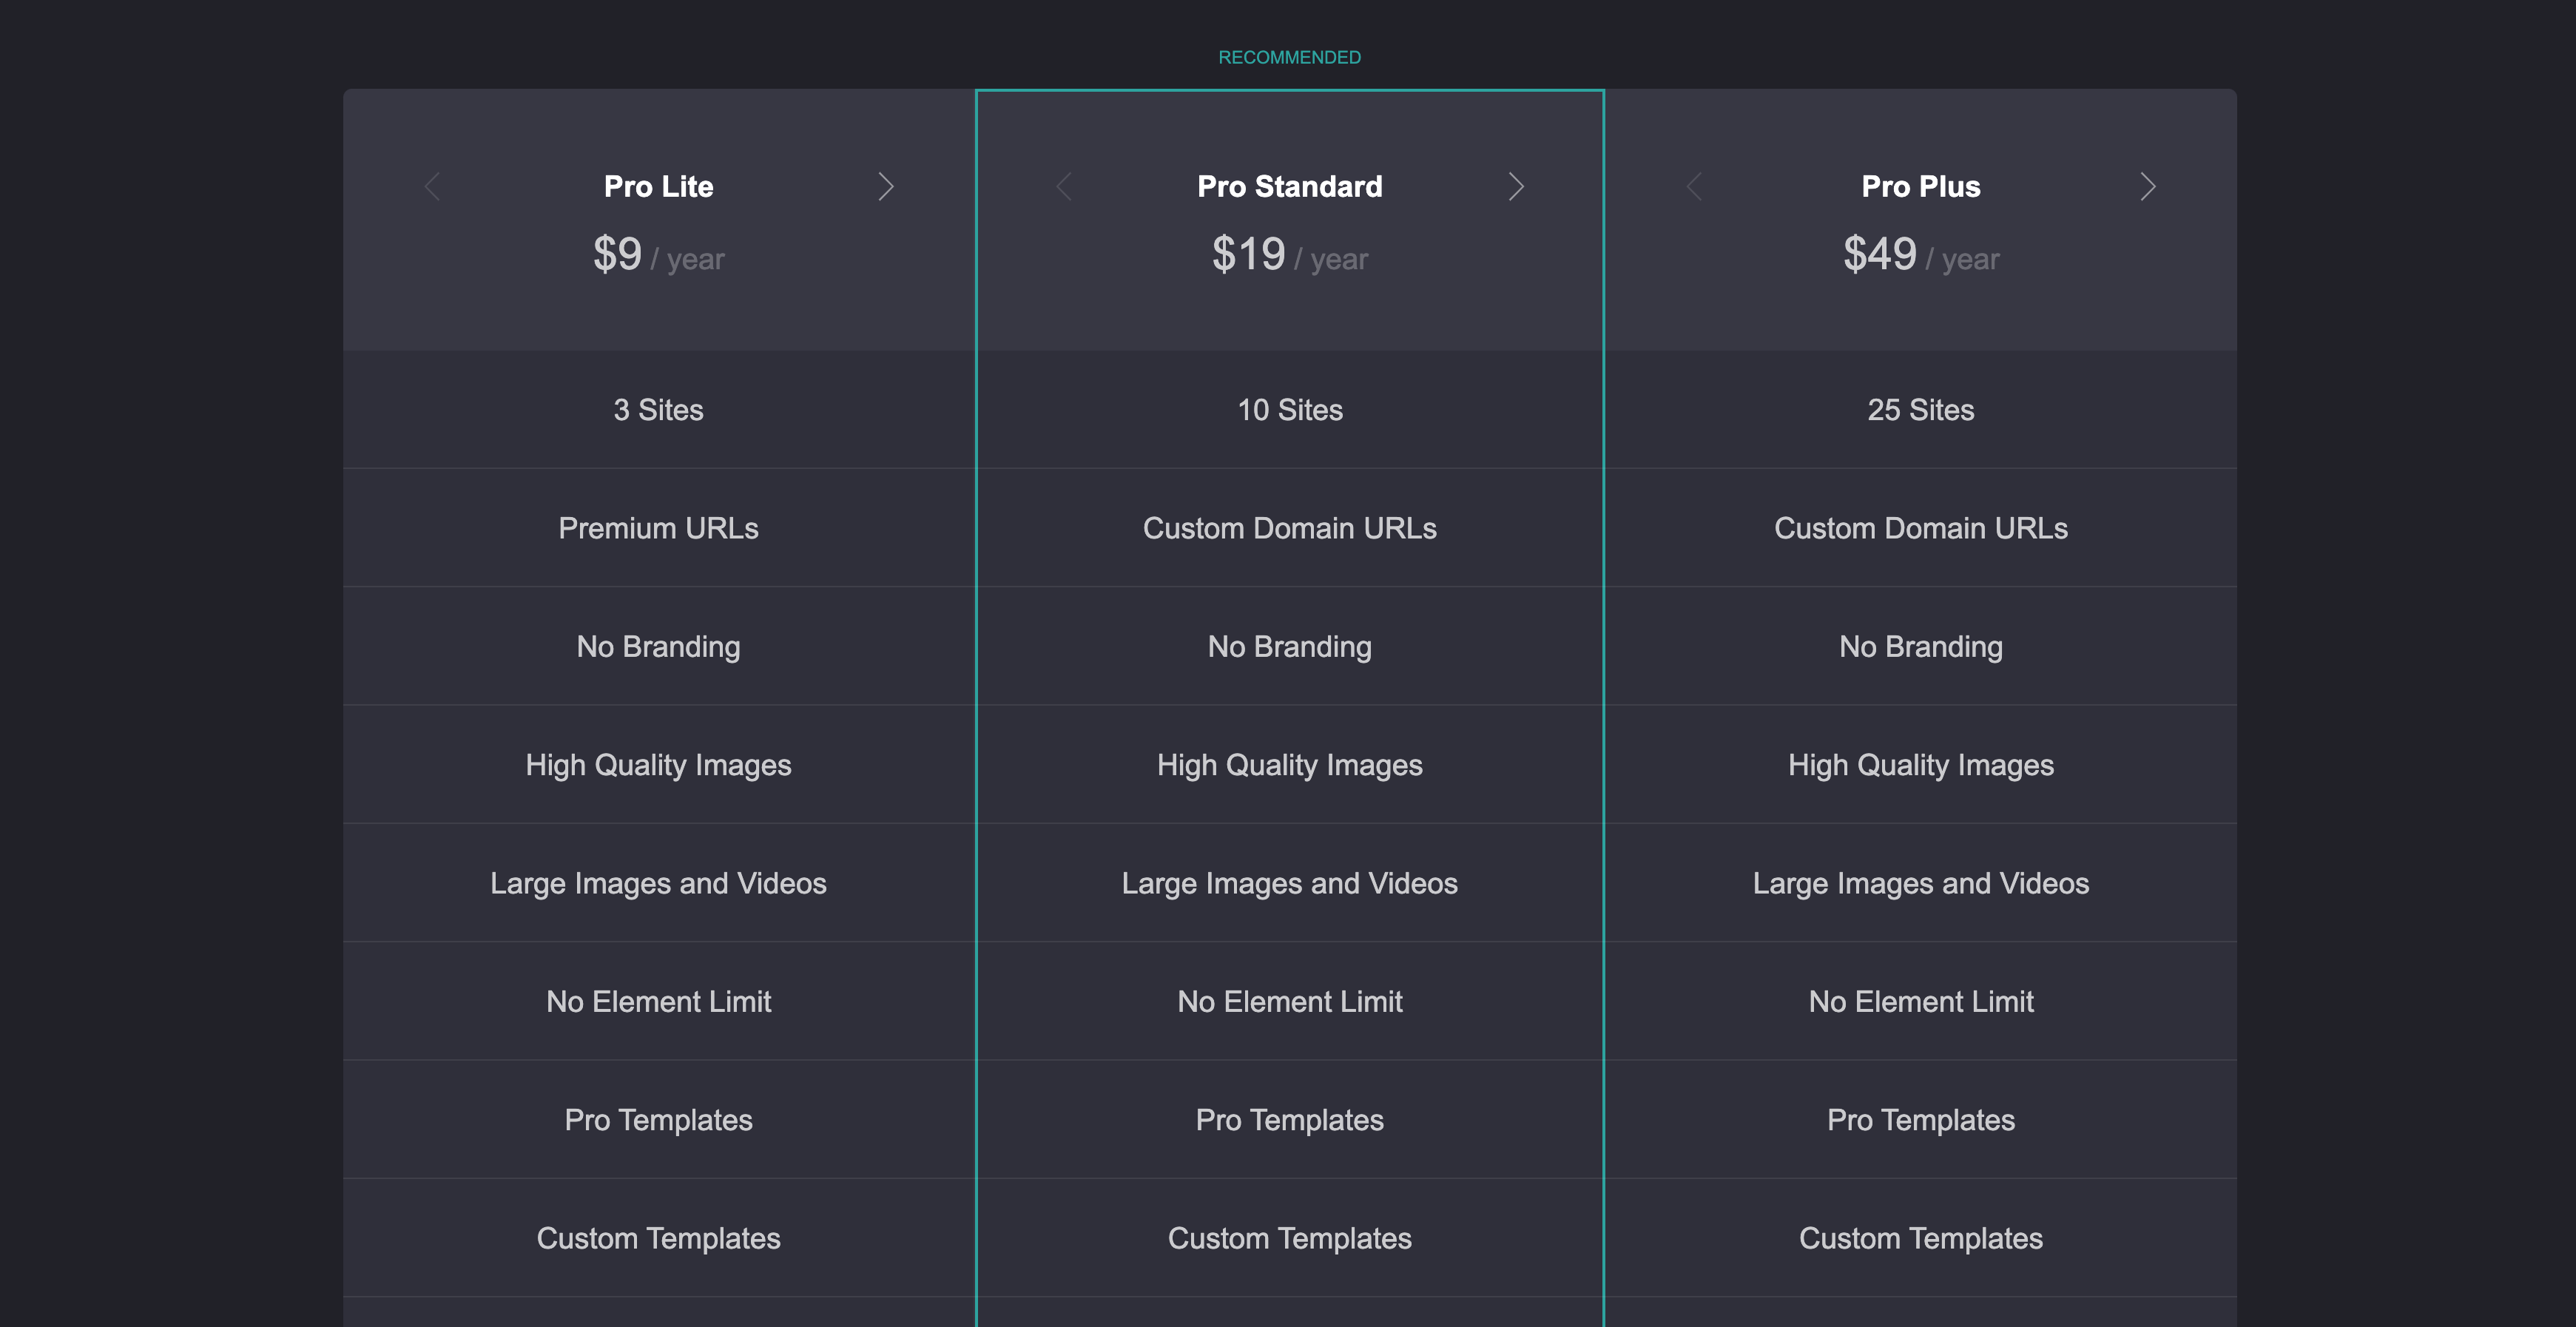Click the $9 / year price
Image resolution: width=2576 pixels, height=1327 pixels.
click(658, 255)
